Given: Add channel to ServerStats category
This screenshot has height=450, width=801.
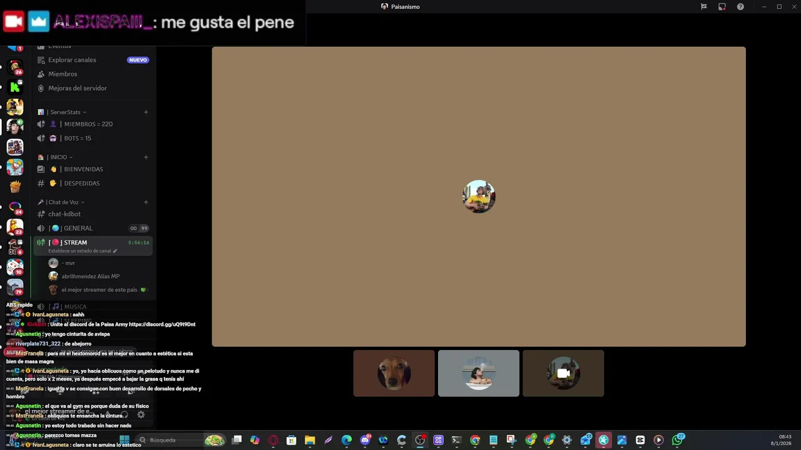Looking at the screenshot, I should (146, 112).
